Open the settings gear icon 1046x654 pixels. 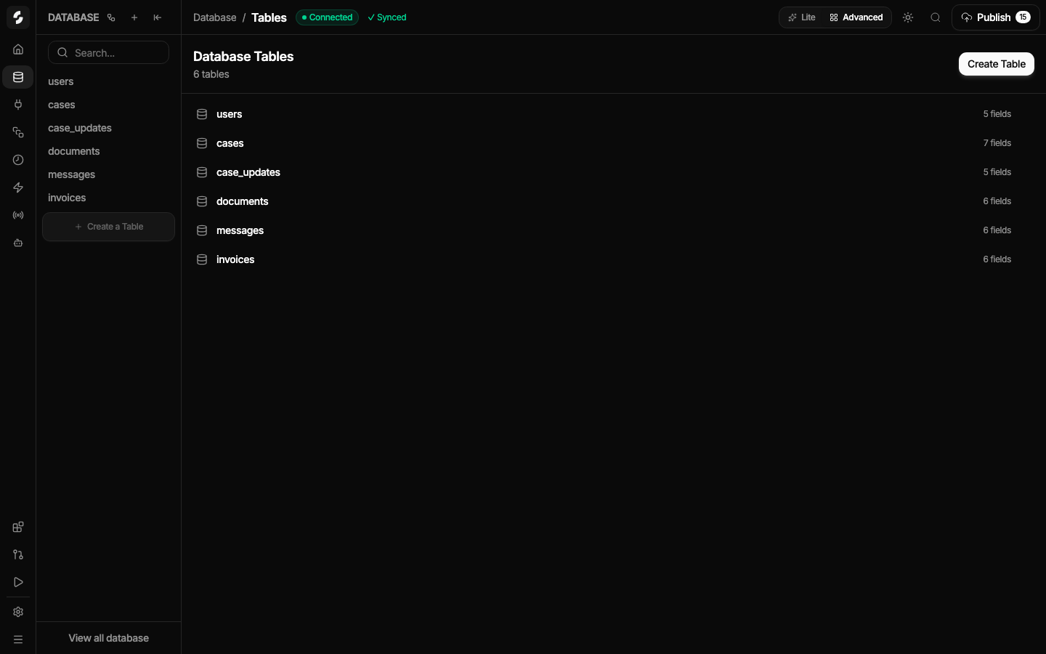[18, 612]
